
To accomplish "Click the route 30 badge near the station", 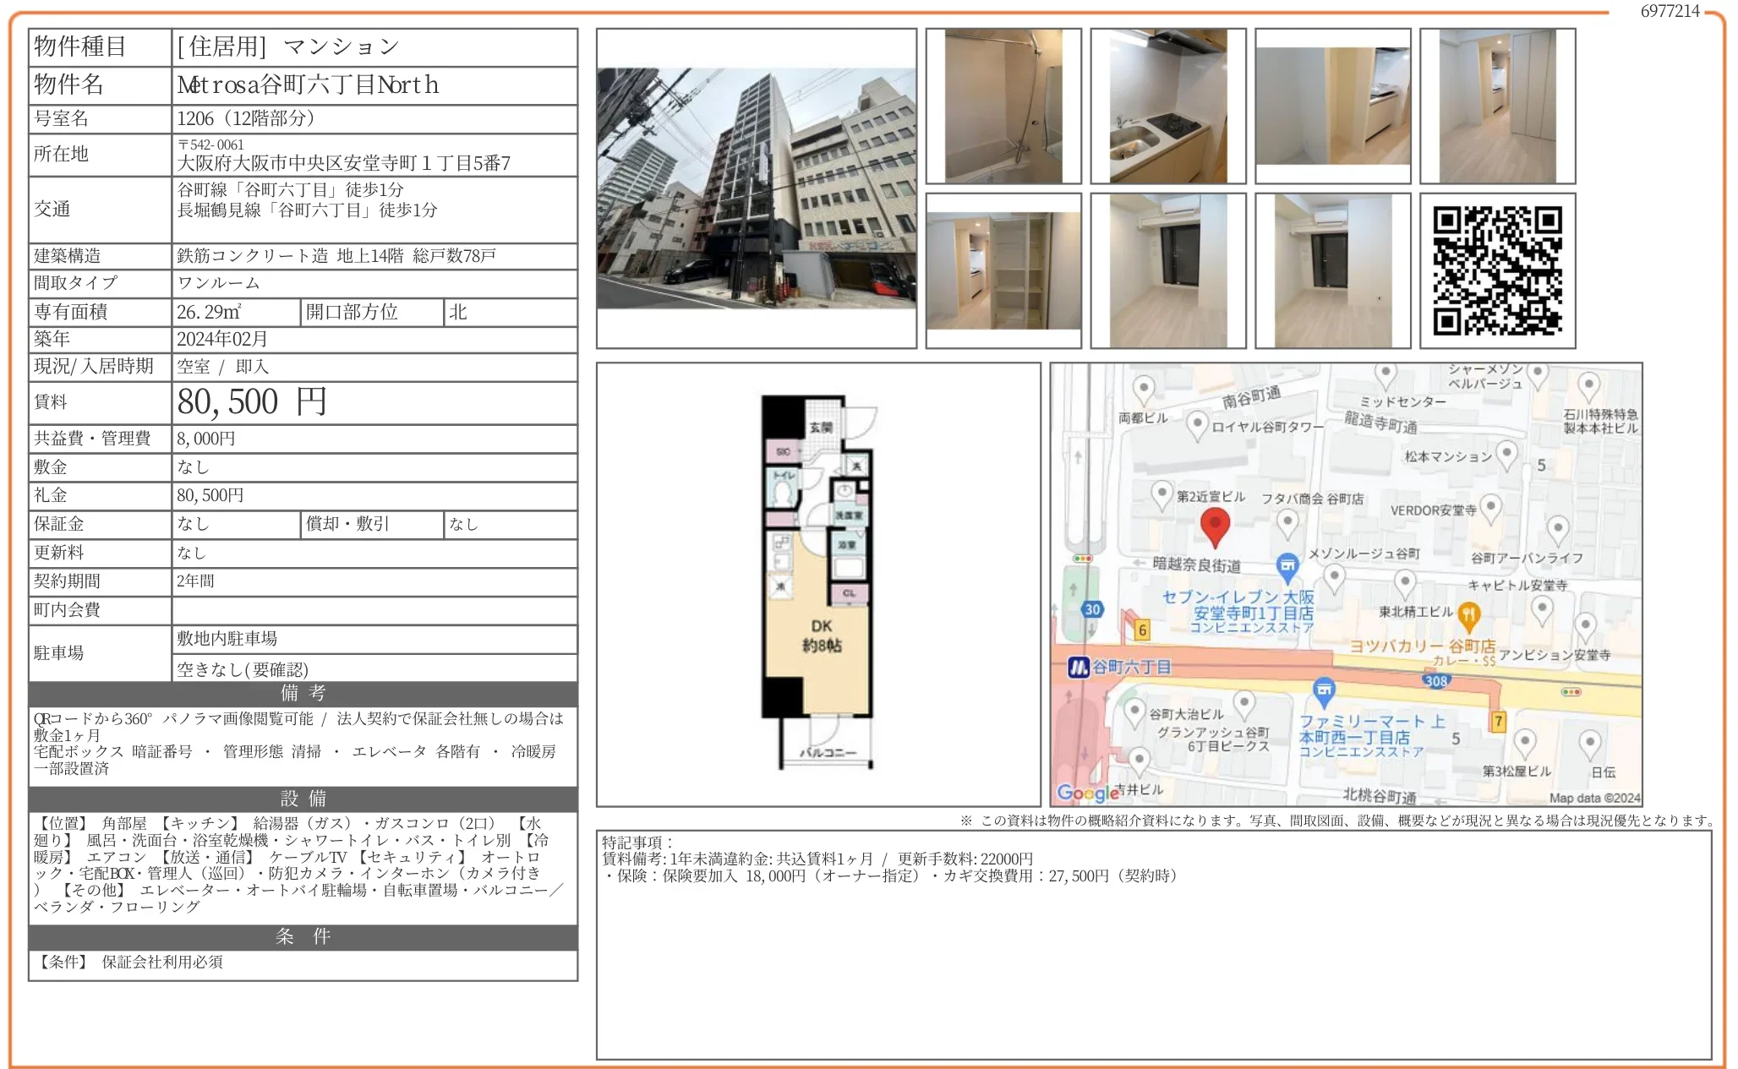I will click(1091, 609).
